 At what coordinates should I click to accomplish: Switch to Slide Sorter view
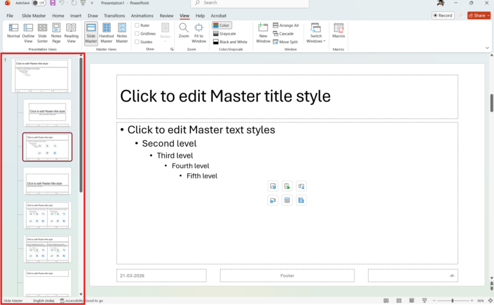click(42, 33)
